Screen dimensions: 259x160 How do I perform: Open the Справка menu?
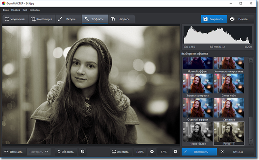[x=35, y=10]
